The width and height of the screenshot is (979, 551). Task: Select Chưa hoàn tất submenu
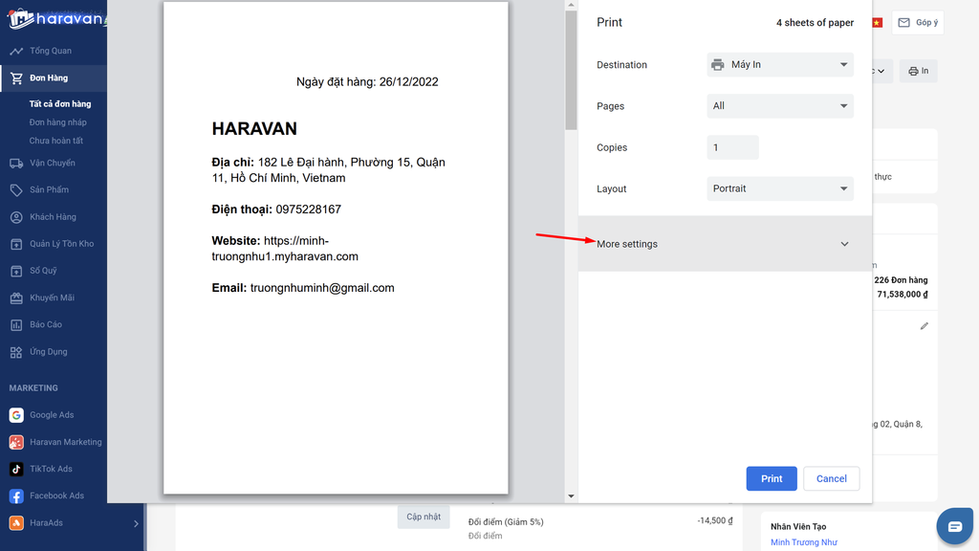(x=56, y=141)
